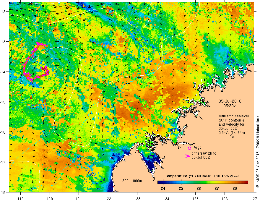Click the latitude axis label '-16'
Image resolution: width=260 pixels, height=201 pixels.
[x=3, y=132]
